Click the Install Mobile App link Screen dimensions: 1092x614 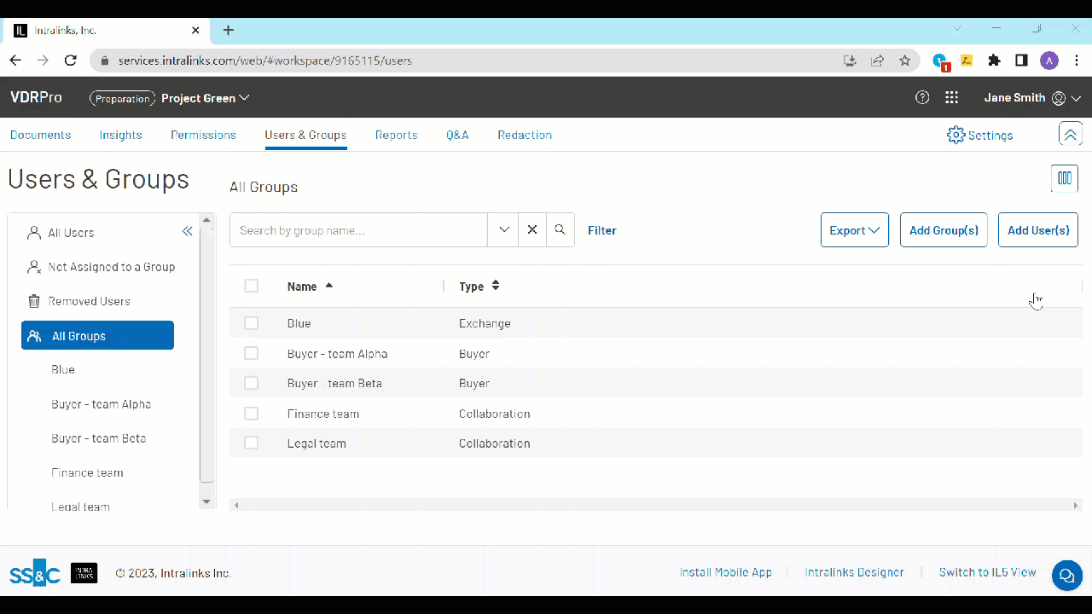(726, 572)
